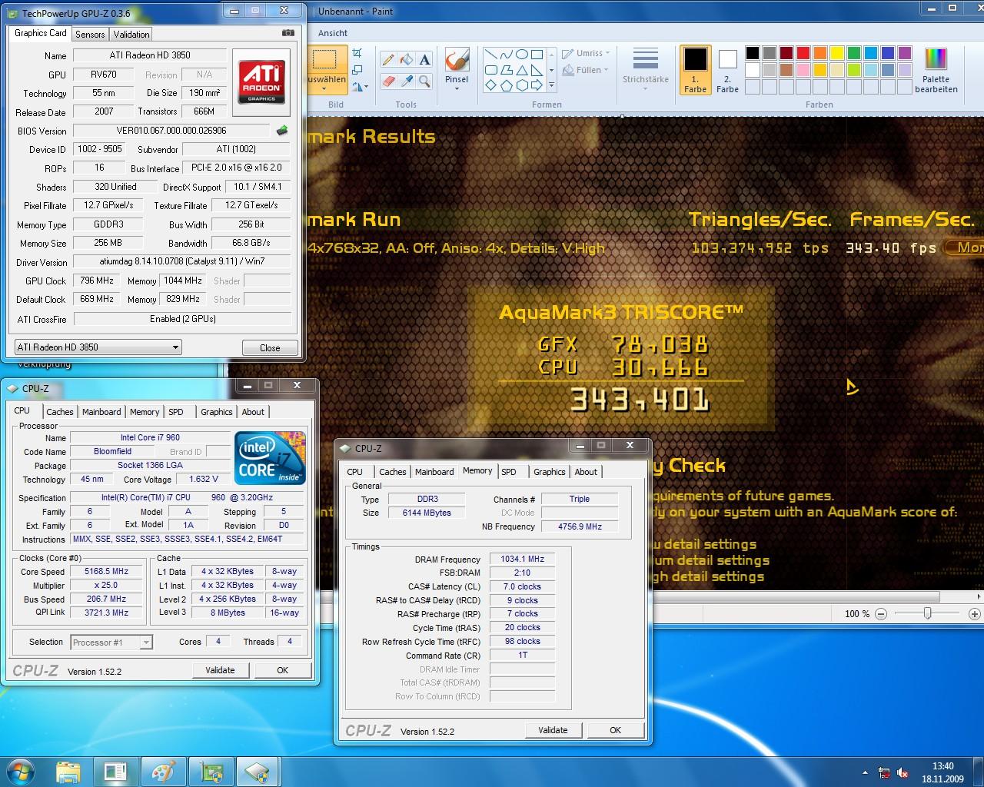Click Validate in the memory CPU-Z window

click(553, 730)
